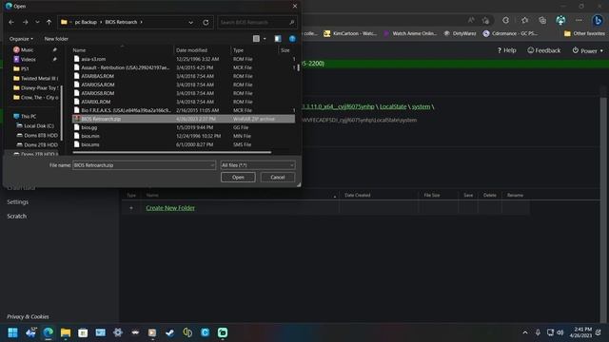Select the ATARIOSA.ROM file
Screen dimensions: 609x342
[184, 85]
